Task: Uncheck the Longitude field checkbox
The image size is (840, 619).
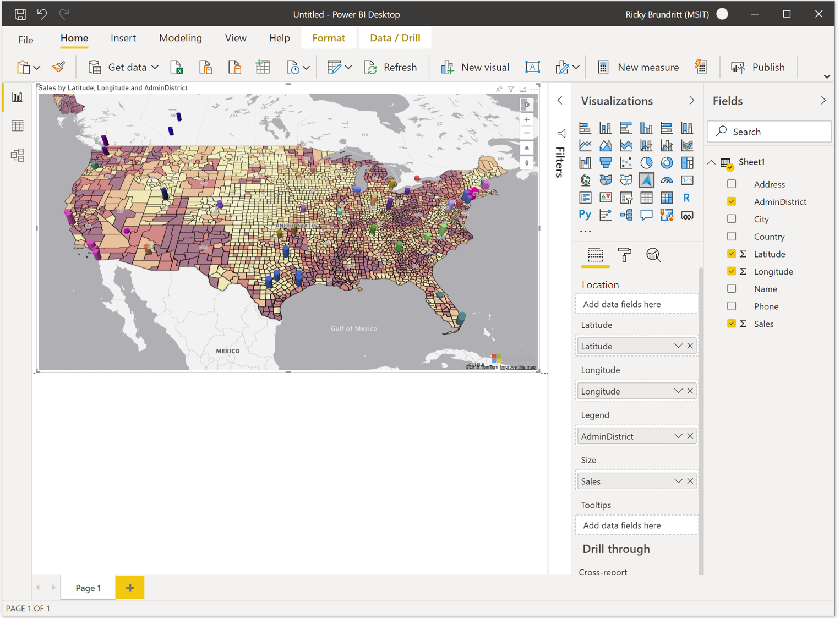Action: 732,271
